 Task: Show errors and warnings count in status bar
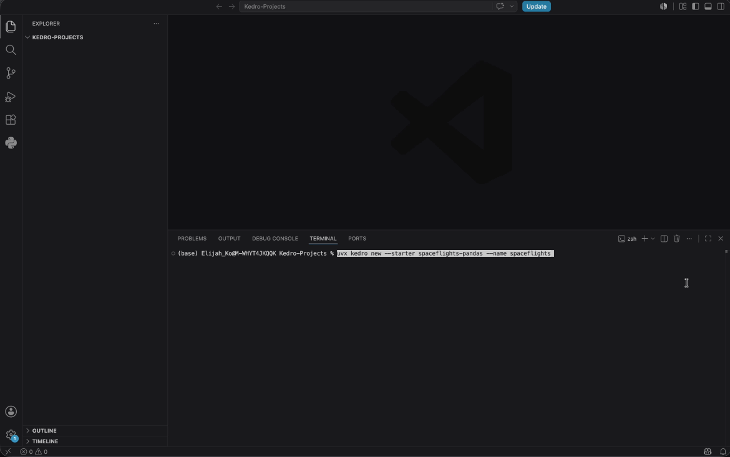[34, 452]
